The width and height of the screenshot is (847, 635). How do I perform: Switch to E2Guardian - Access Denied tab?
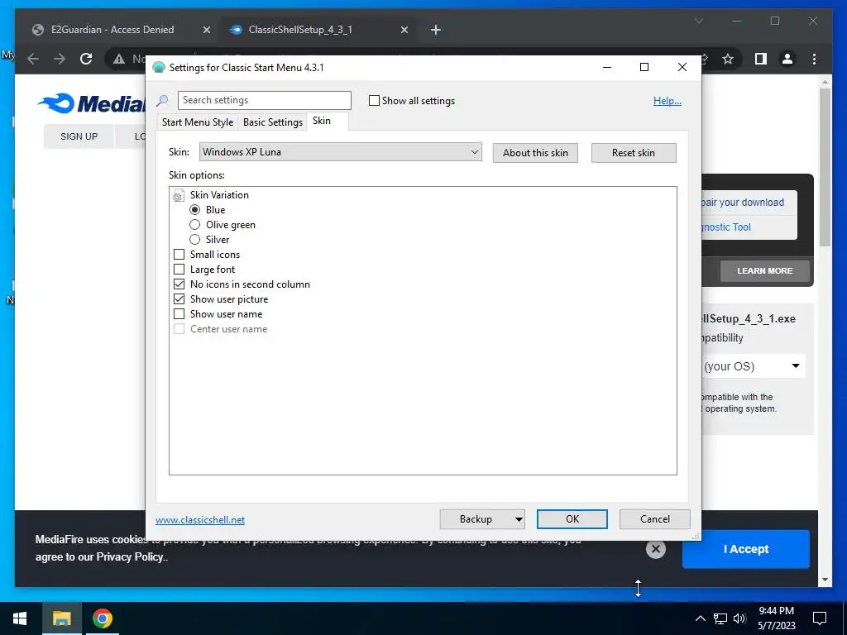pos(112,30)
